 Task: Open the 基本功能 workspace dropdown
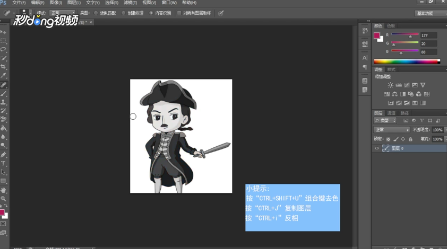point(431,13)
